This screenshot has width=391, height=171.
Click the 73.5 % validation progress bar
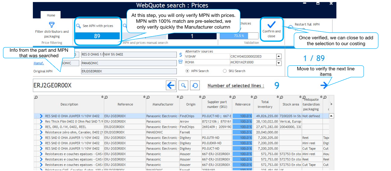[239, 36]
